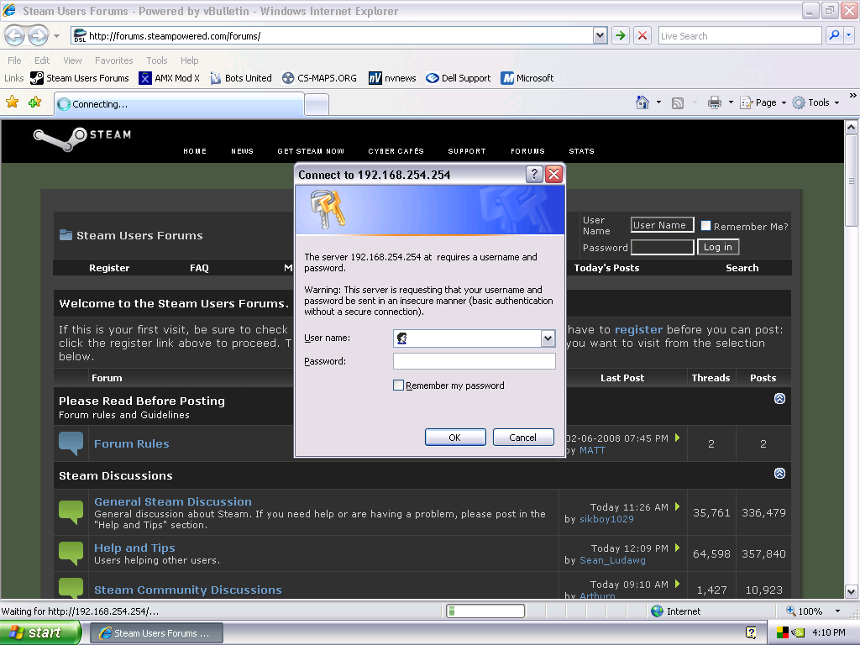860x645 pixels.
Task: Open the Favorites menu
Action: click(113, 60)
